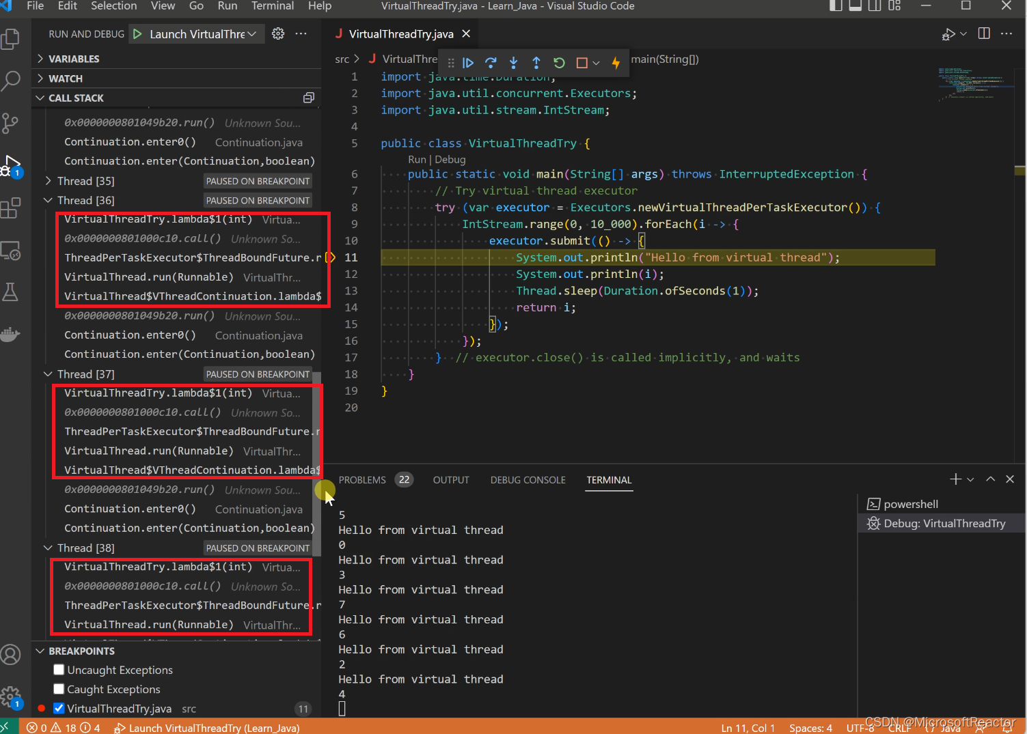
Task: Switch to the DEBUG CONSOLE tab
Action: [528, 480]
